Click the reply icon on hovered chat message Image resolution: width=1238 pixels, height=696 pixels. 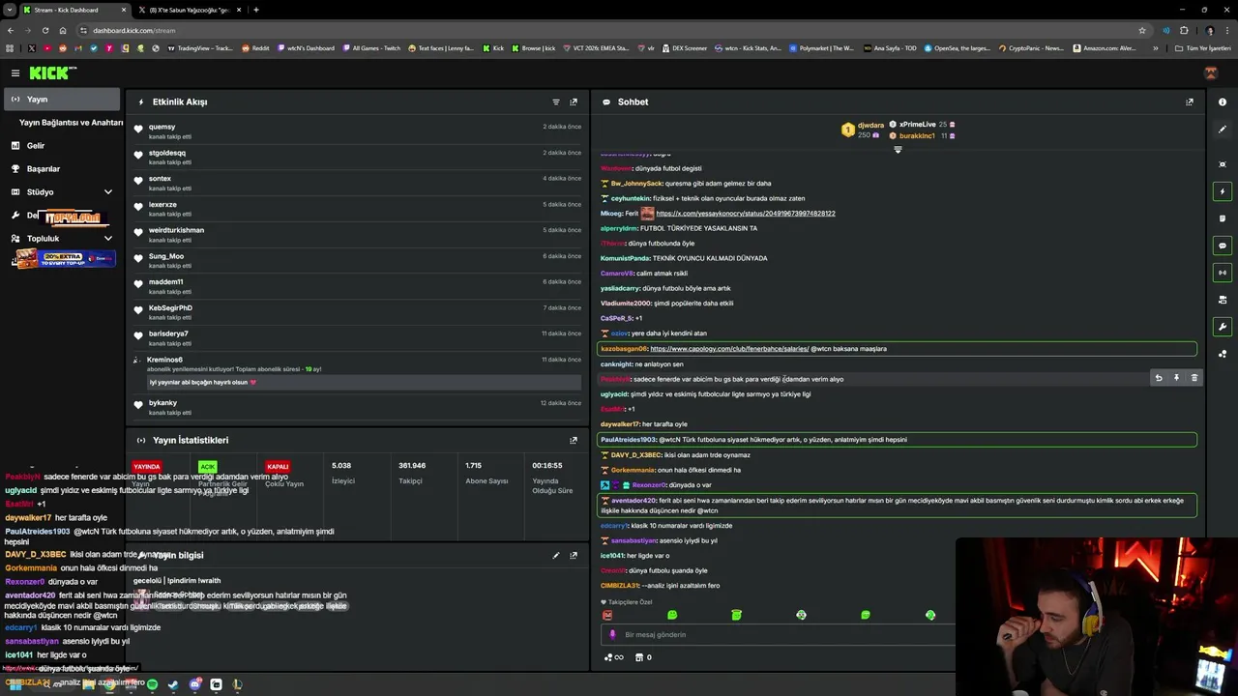click(x=1158, y=378)
